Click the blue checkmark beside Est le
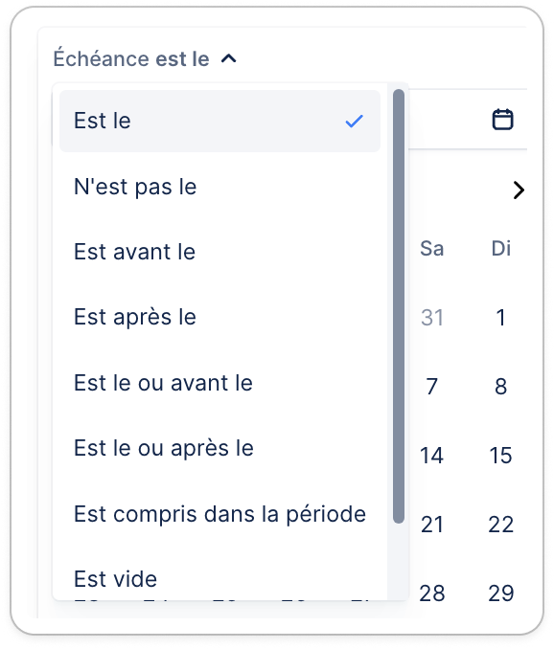This screenshot has width=554, height=649. click(x=354, y=121)
